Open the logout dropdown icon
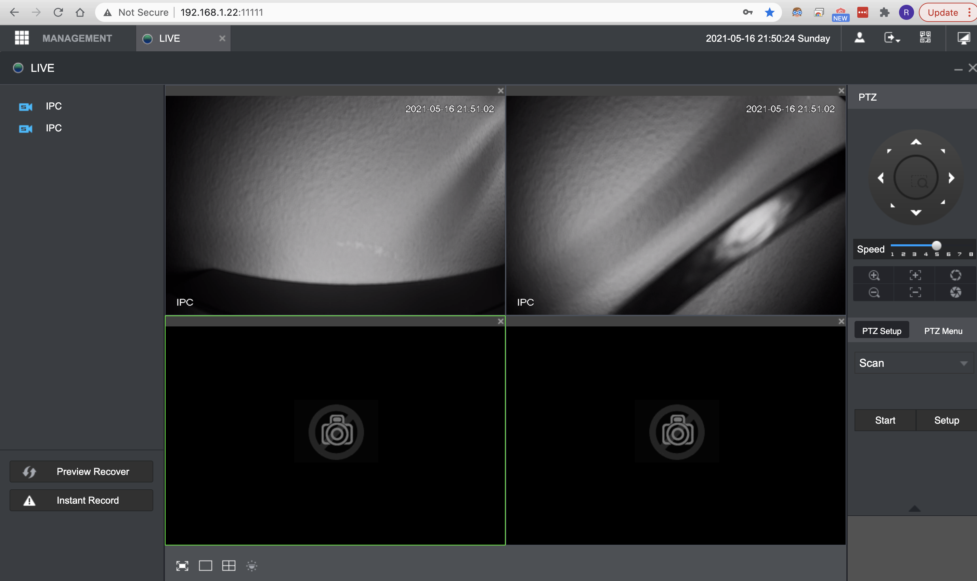 [892, 38]
